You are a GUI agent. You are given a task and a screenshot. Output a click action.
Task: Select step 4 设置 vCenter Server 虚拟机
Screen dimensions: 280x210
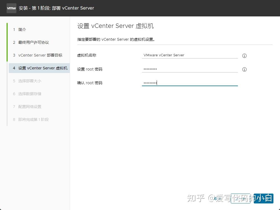pos(39,68)
